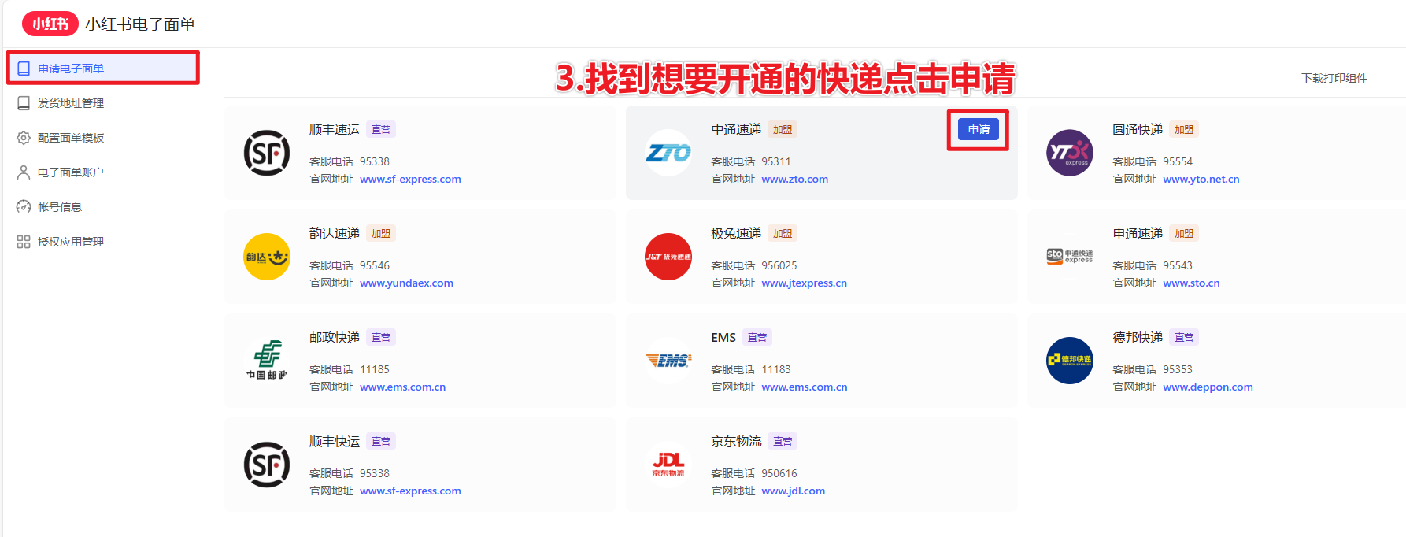The width and height of the screenshot is (1406, 537).
Task: Open www.sf-express.com link under 顺丰速运
Action: tap(410, 180)
